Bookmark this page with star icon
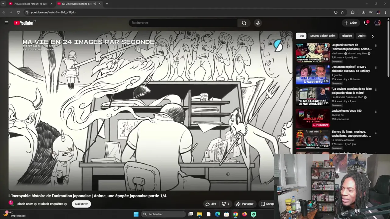The width and height of the screenshot is (390, 219). (342, 12)
